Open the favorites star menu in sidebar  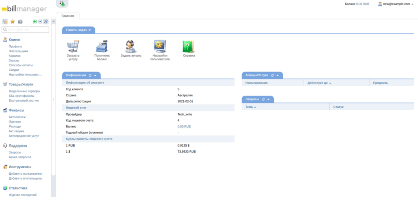[13, 22]
